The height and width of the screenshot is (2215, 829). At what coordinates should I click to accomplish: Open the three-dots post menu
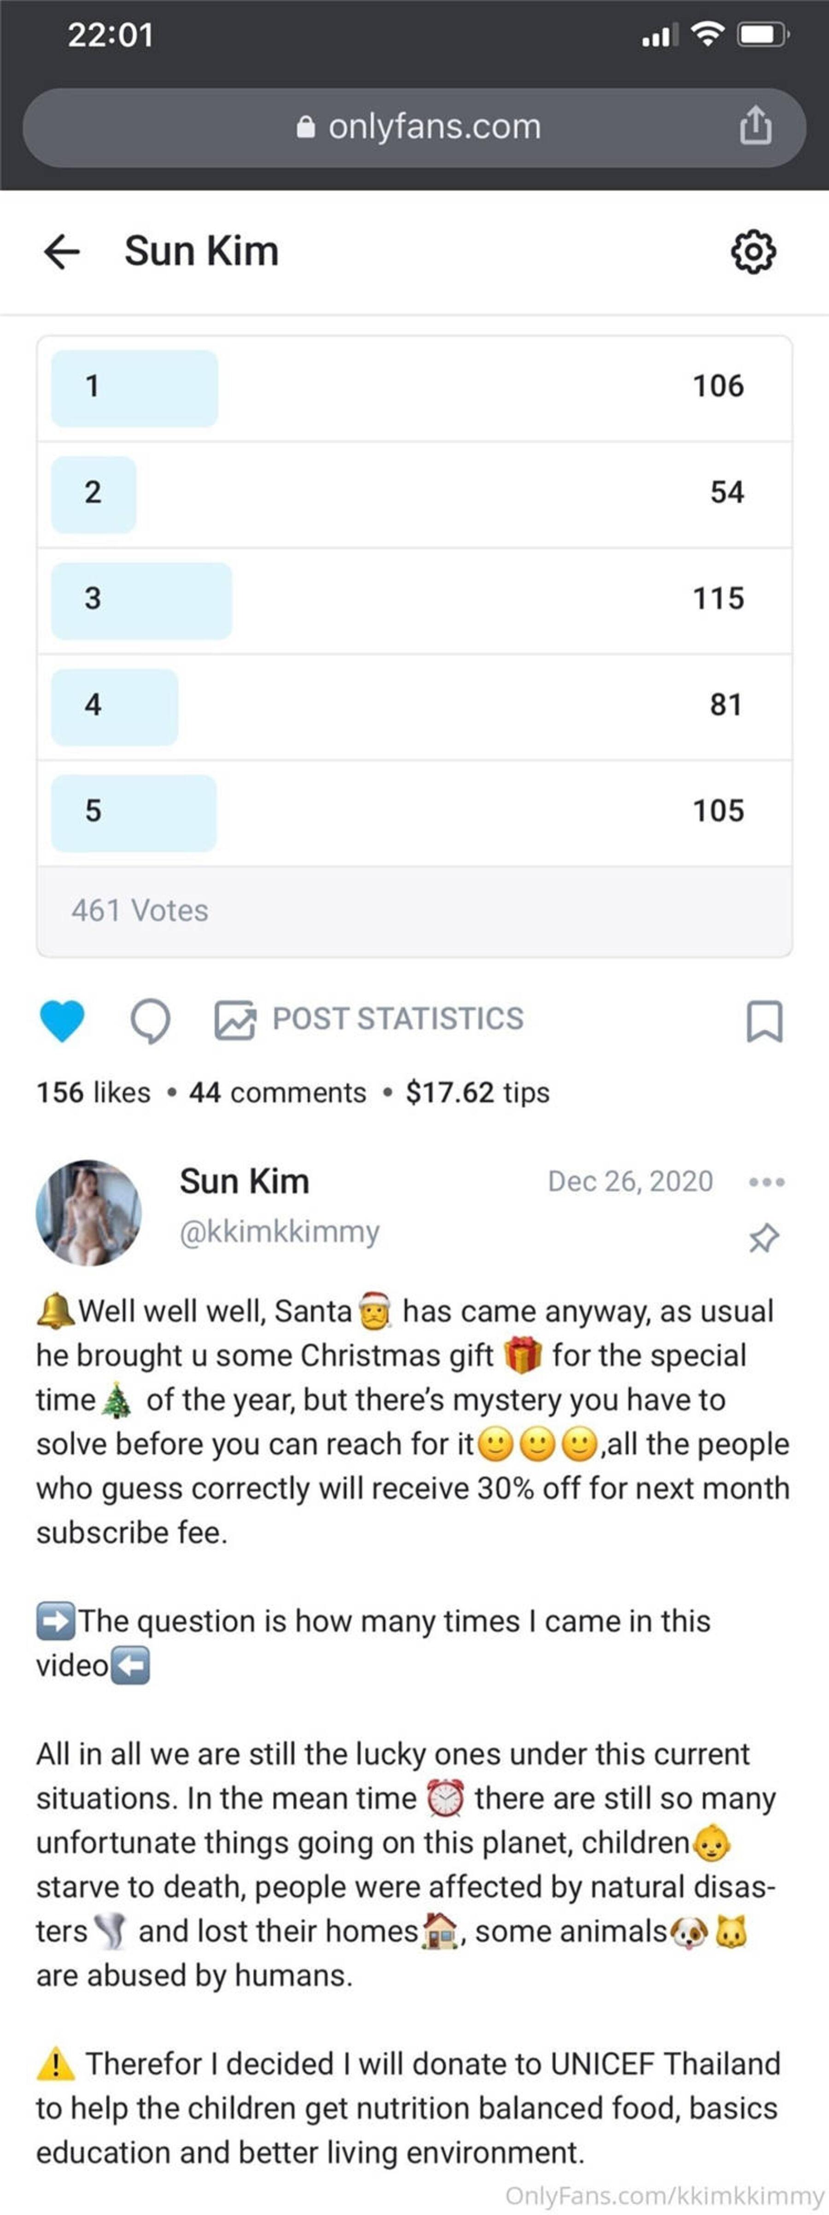pyautogui.click(x=766, y=1182)
